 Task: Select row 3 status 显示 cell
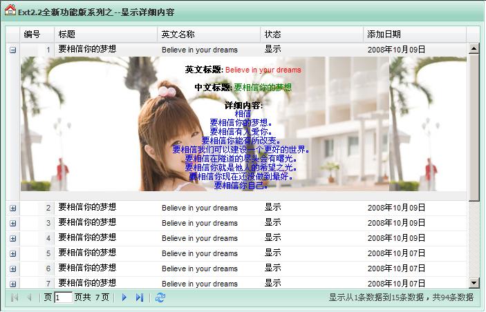coord(273,223)
